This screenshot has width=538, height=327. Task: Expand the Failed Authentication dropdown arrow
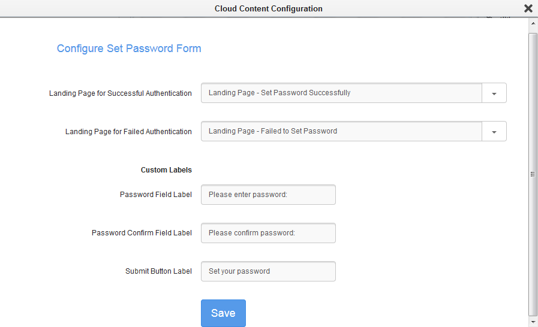tap(494, 132)
